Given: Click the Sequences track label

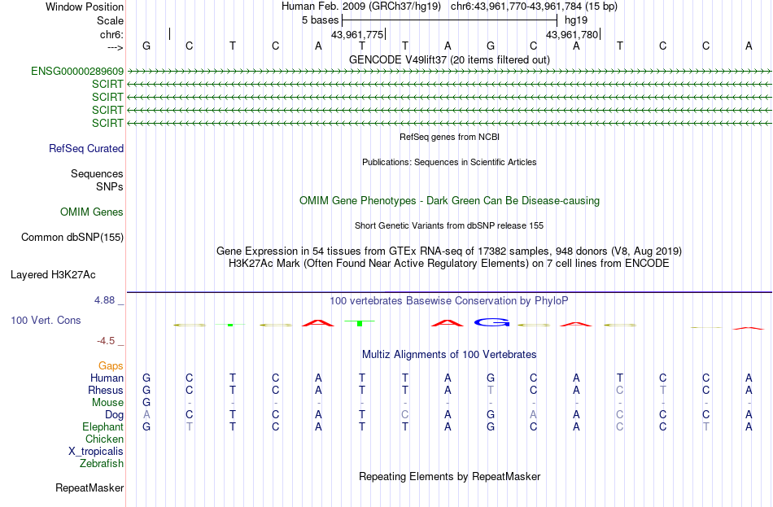Looking at the screenshot, I should coord(97,173).
